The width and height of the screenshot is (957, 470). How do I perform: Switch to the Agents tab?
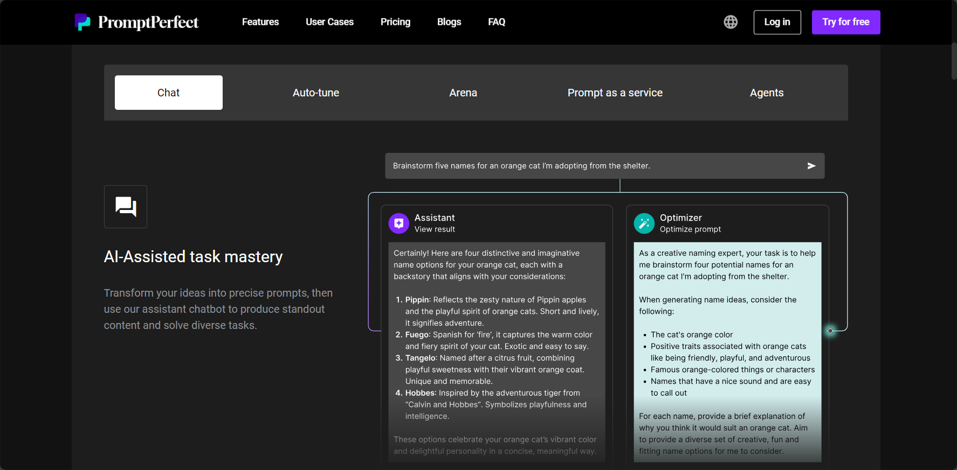tap(767, 93)
